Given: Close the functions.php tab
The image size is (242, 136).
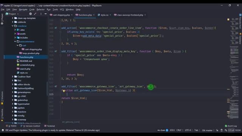Looking at the screenshot, I should (94, 15).
